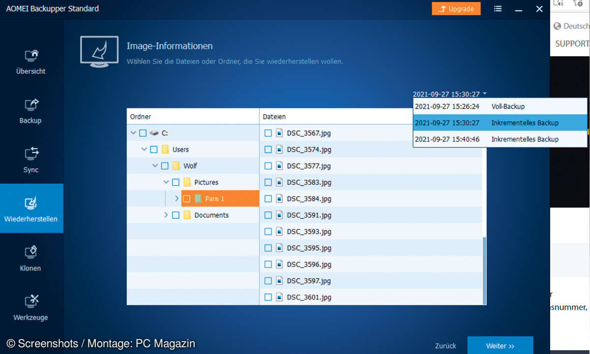The height and width of the screenshot is (354, 590).
Task: Click the Ordner column header
Action: pyautogui.click(x=193, y=117)
